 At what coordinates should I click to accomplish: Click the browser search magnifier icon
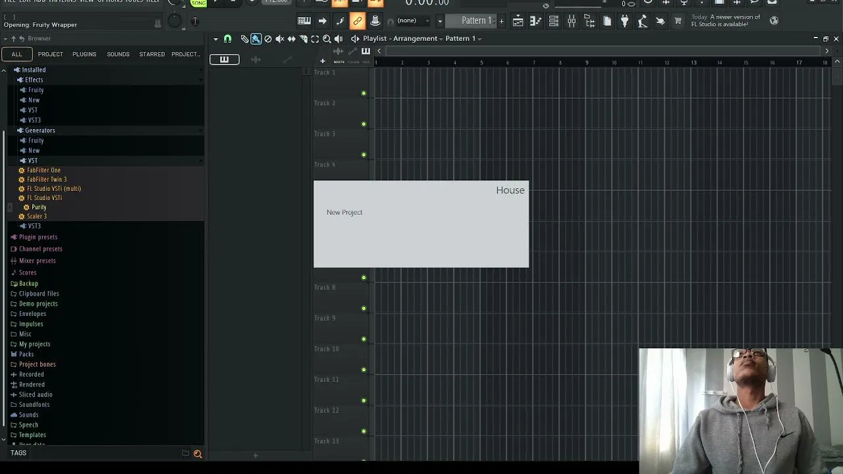[x=198, y=454]
